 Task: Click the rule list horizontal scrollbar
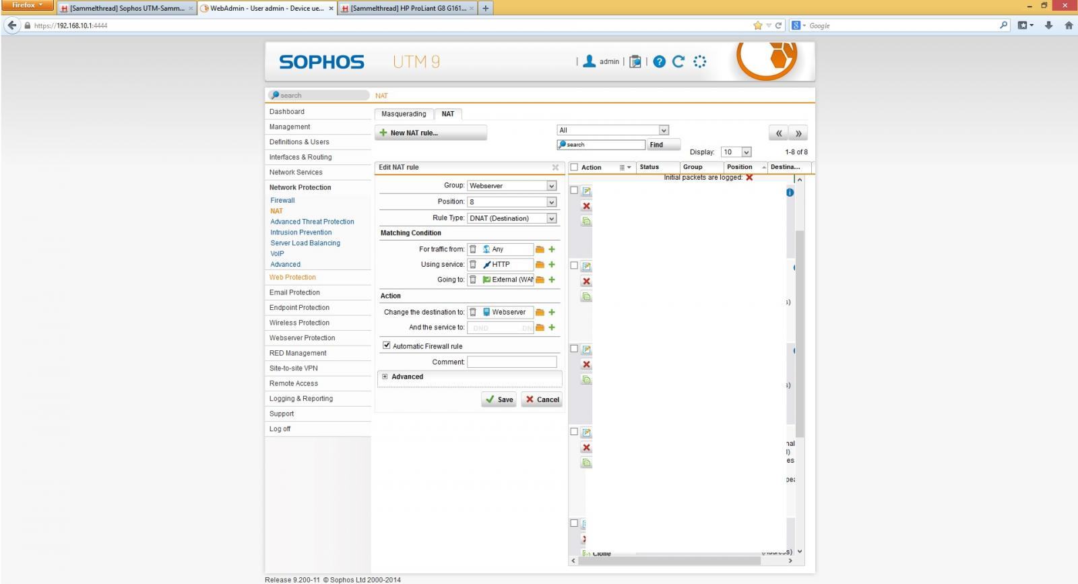[669, 560]
